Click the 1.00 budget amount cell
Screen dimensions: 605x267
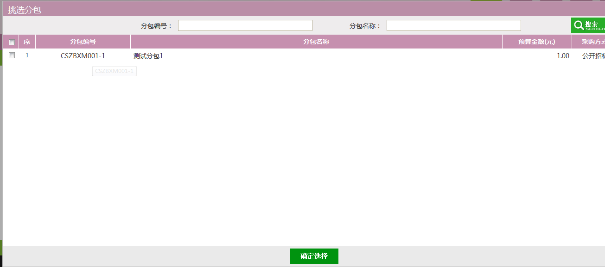tap(562, 56)
